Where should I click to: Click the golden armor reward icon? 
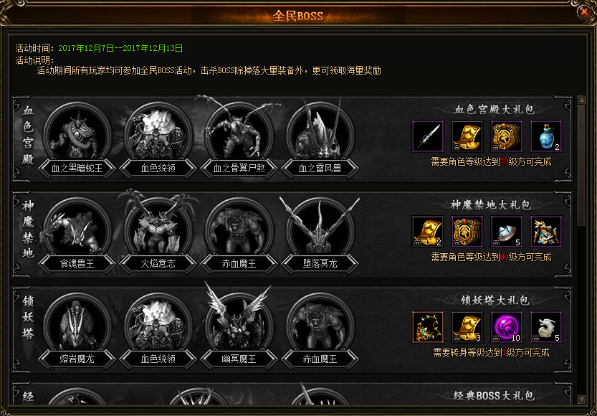(x=545, y=232)
